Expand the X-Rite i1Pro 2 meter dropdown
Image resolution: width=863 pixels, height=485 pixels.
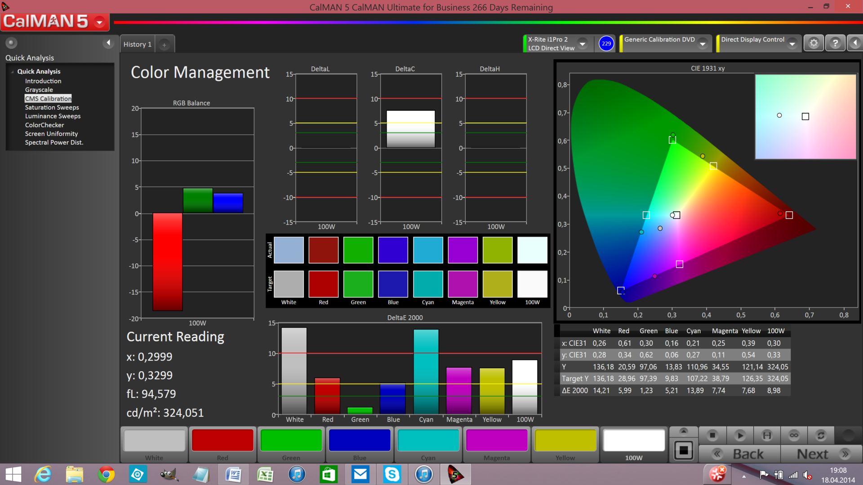pos(583,44)
